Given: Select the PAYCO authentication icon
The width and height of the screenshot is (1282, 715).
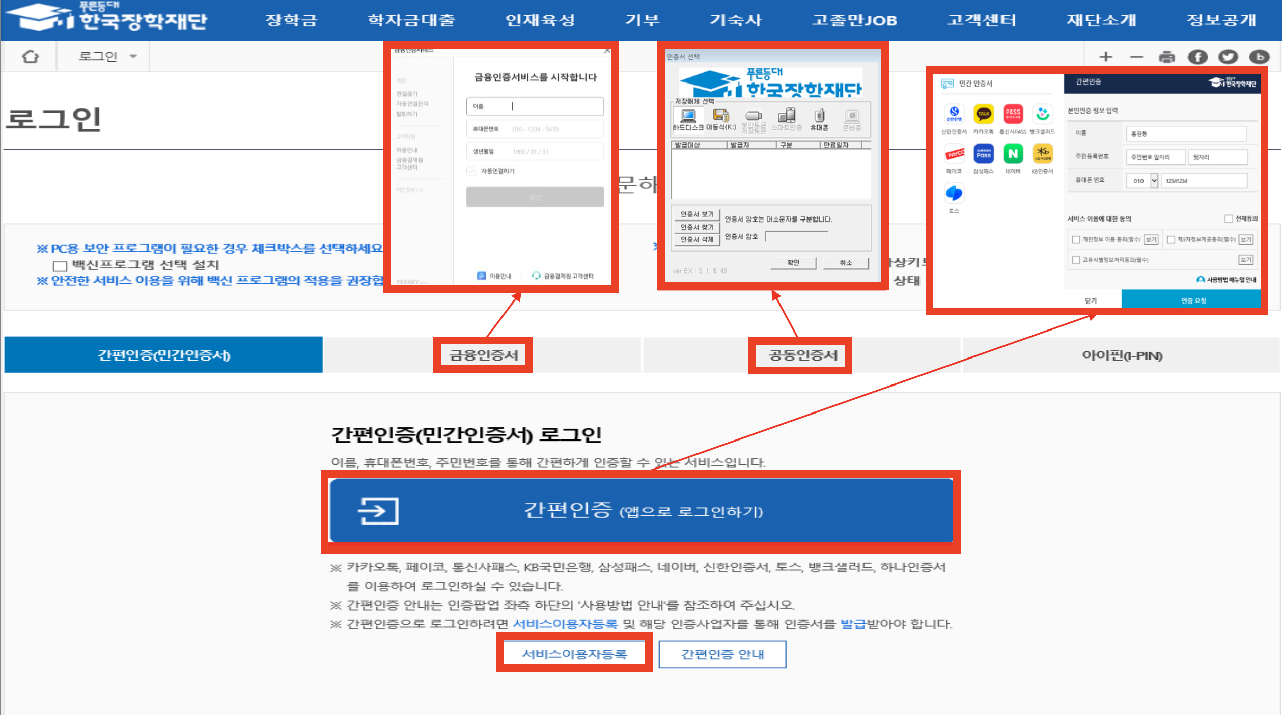Looking at the screenshot, I should (954, 154).
